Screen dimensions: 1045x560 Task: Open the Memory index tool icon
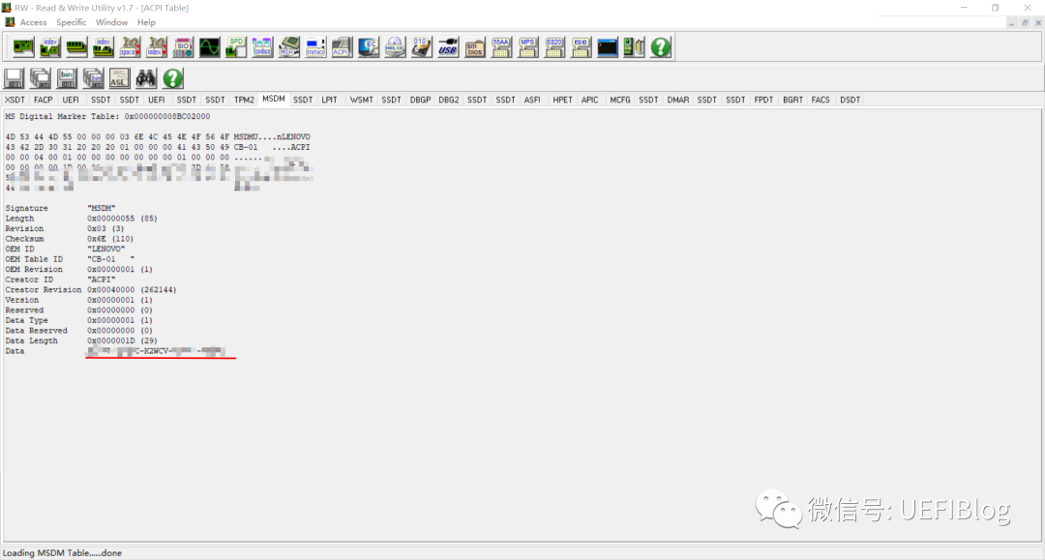(x=104, y=47)
